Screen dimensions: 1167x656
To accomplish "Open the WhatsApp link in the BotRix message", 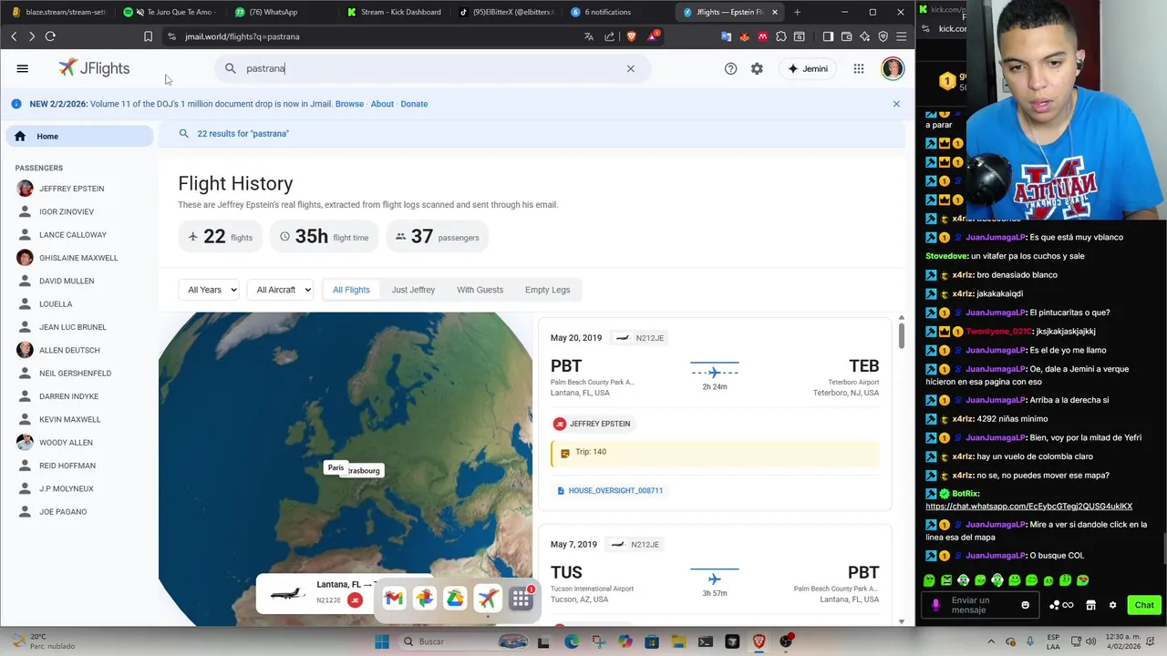I will [1028, 506].
